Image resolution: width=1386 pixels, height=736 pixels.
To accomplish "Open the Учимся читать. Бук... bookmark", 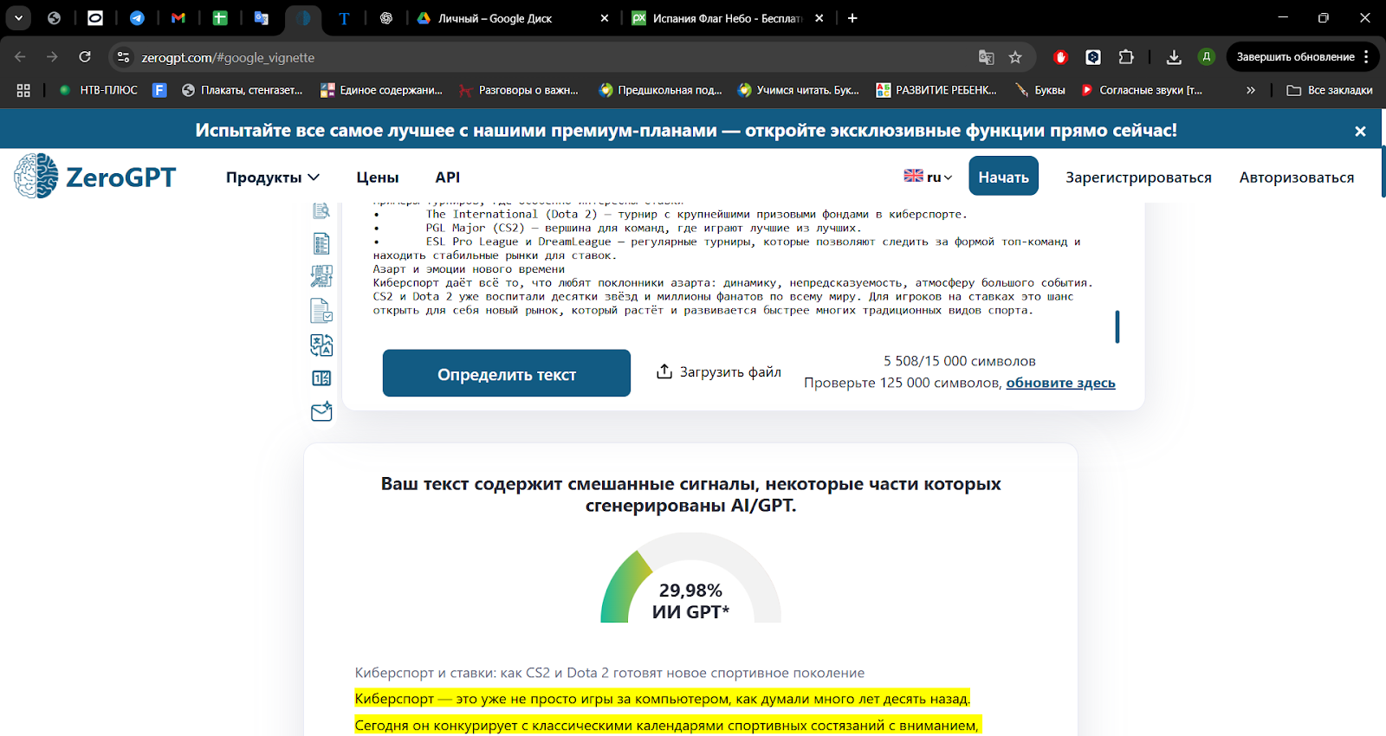I will click(x=799, y=90).
